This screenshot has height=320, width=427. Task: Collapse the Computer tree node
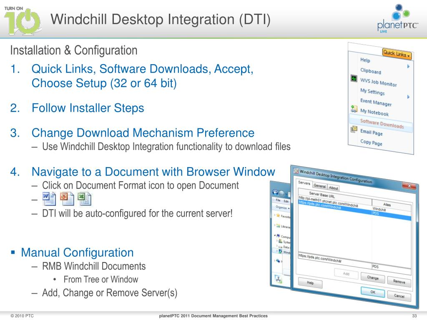[275, 235]
